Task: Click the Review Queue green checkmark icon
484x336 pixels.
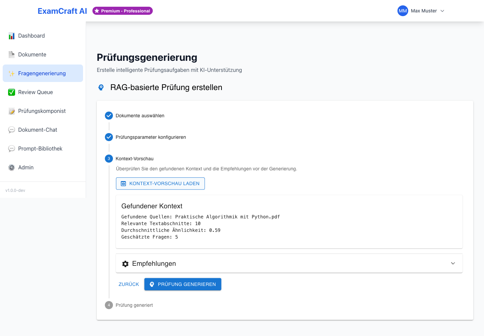Action: click(12, 92)
